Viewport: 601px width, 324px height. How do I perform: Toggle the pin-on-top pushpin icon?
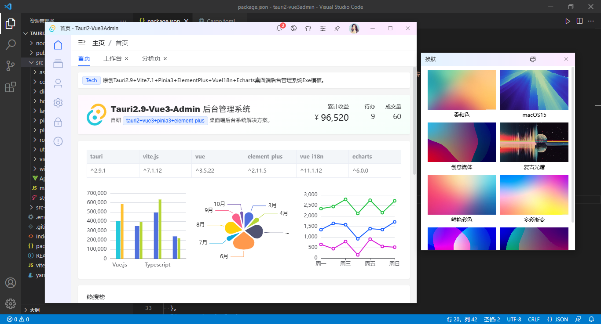click(x=337, y=28)
